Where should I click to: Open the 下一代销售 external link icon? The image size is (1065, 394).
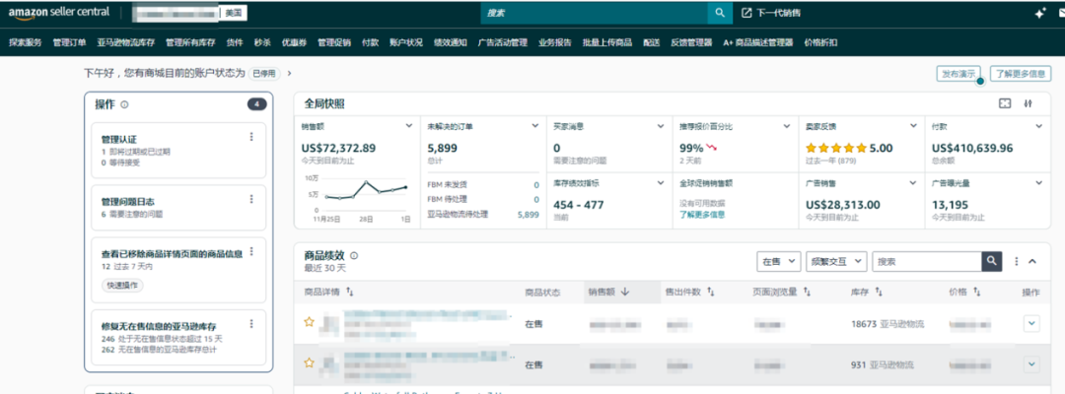coord(746,13)
